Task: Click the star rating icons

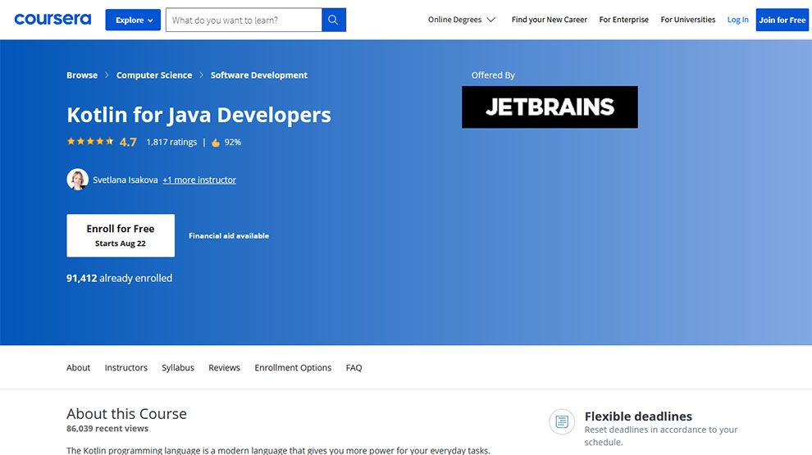Action: 90,141
